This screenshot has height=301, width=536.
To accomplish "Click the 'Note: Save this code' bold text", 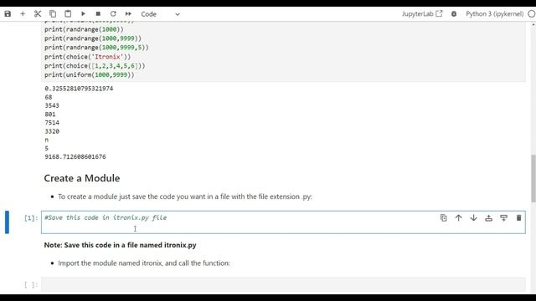I will (x=120, y=245).
